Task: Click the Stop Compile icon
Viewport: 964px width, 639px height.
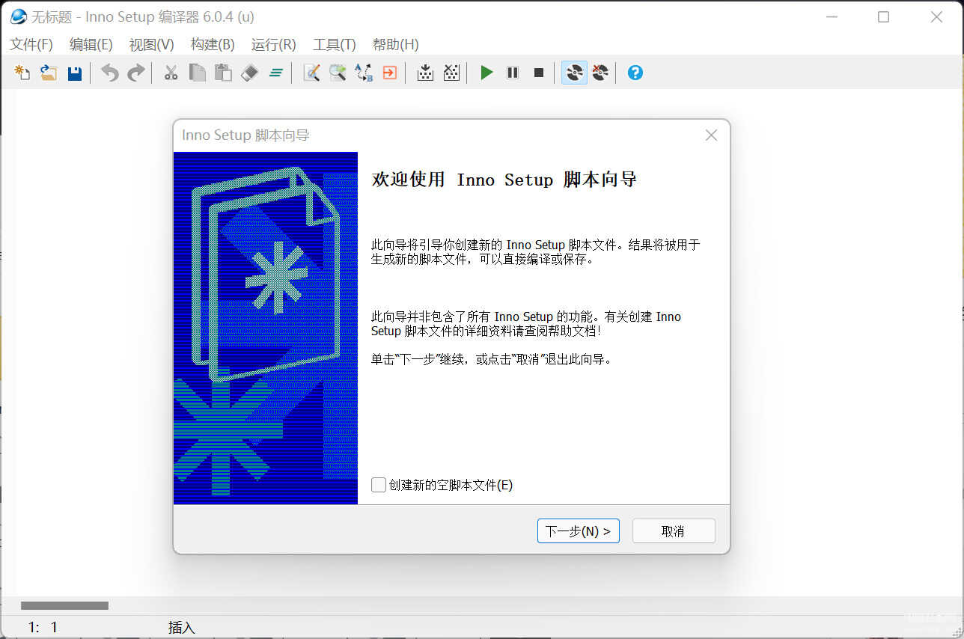Action: pos(451,73)
